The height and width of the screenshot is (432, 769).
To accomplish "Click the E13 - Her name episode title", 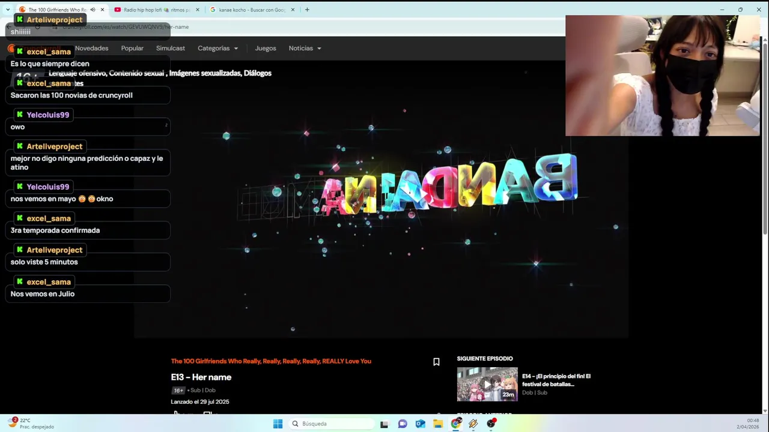I will coord(201,377).
